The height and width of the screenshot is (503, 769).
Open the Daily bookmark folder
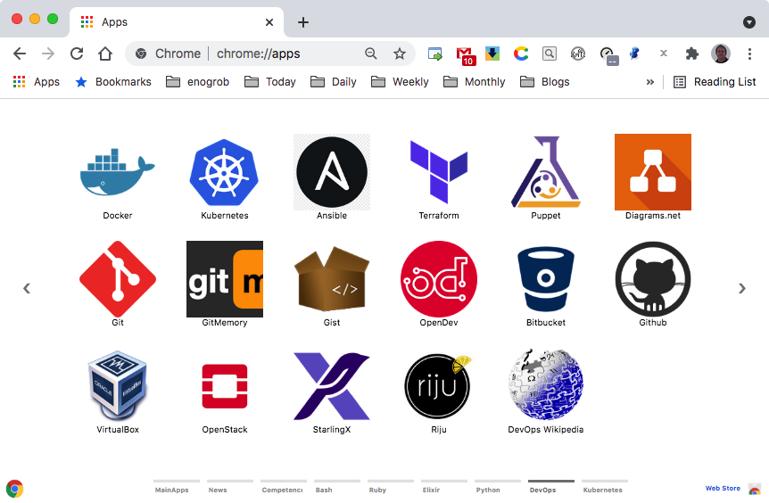334,82
